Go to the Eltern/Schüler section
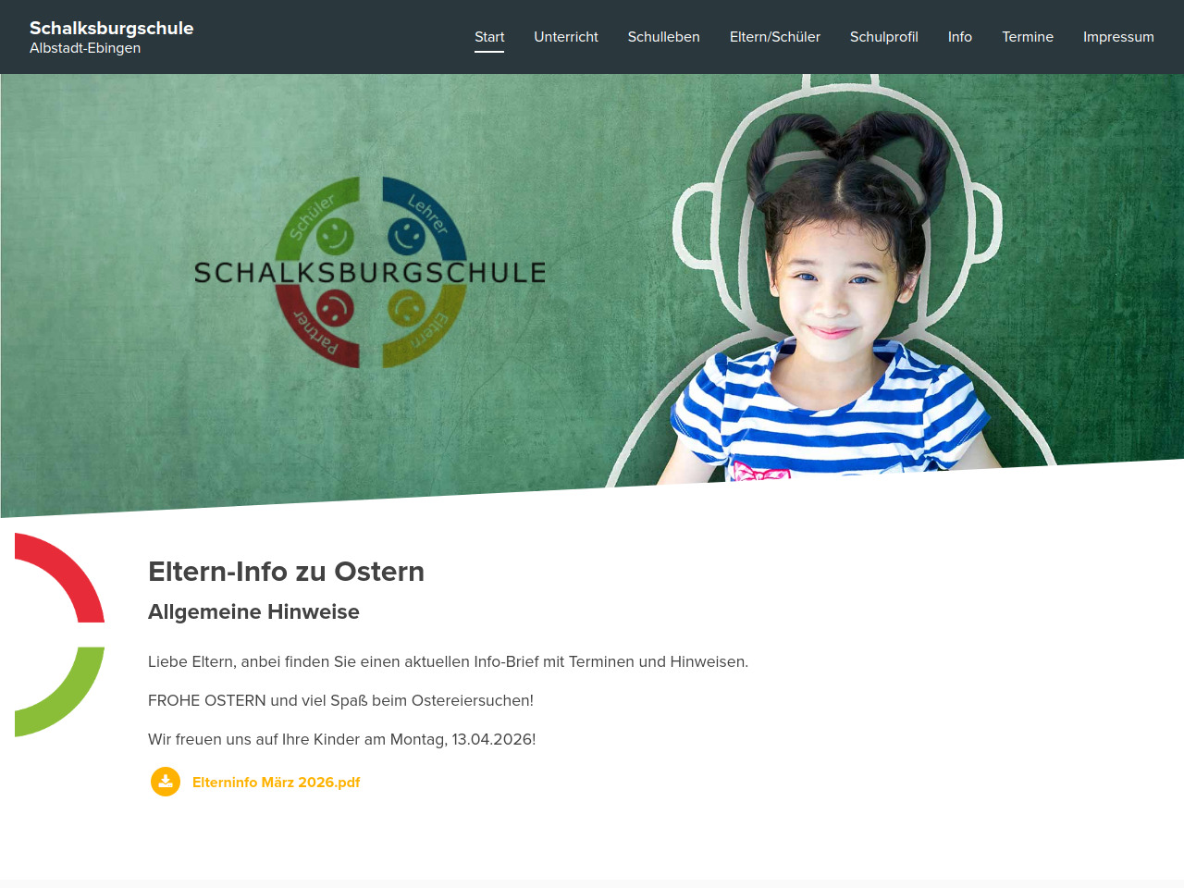The height and width of the screenshot is (888, 1184). (775, 37)
